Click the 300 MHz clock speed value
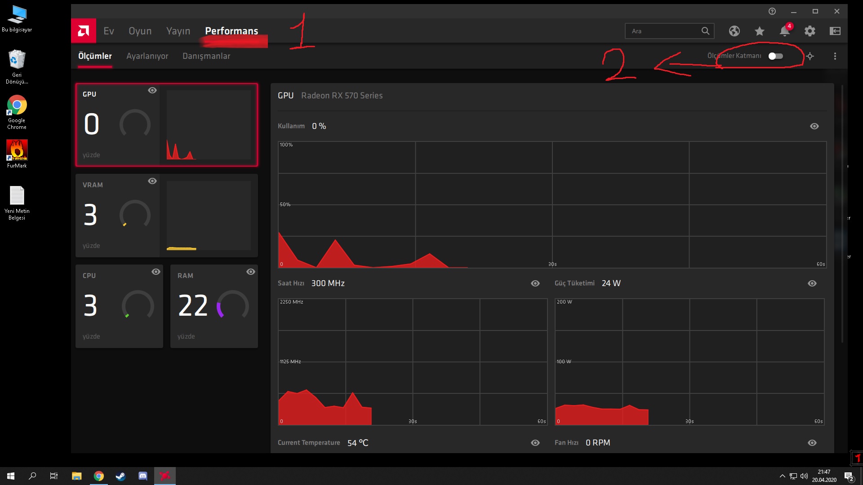 click(328, 283)
